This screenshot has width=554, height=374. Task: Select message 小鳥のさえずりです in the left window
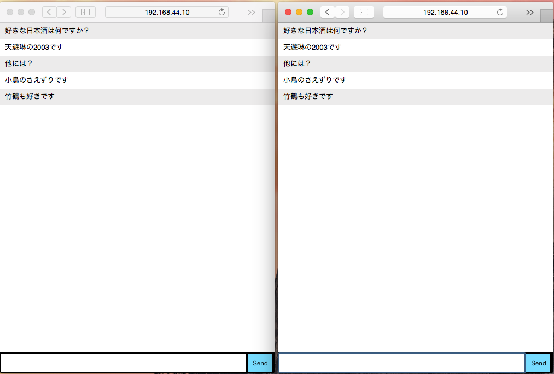(137, 80)
